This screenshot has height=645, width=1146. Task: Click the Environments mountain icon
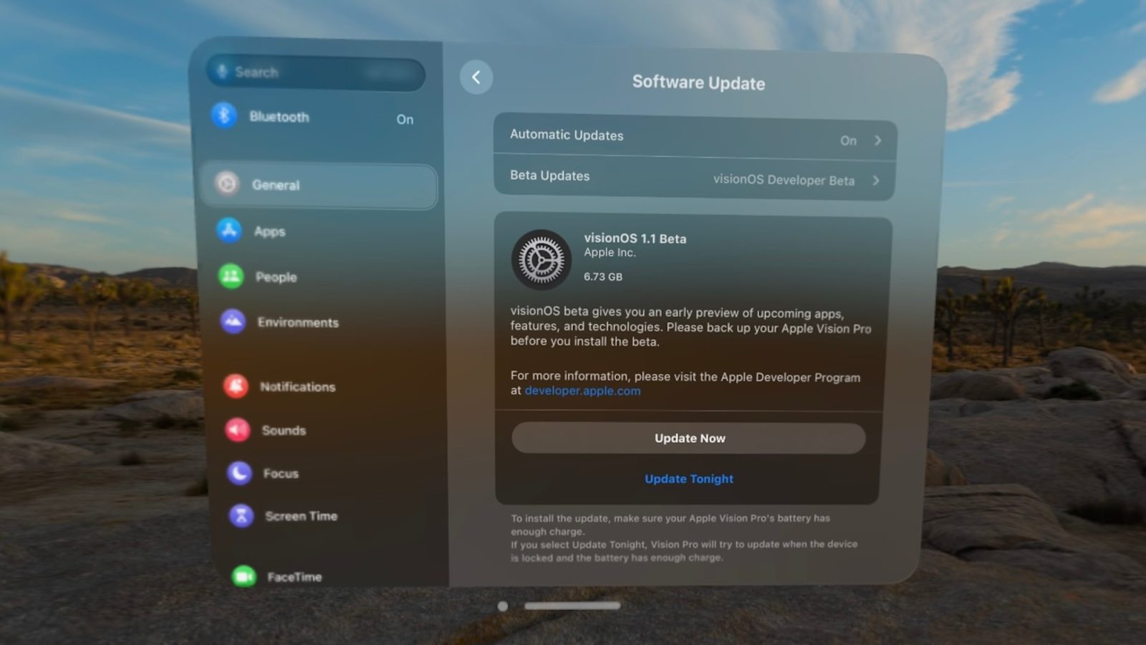tap(233, 322)
